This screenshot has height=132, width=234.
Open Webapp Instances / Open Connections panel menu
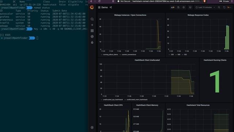click(x=130, y=15)
